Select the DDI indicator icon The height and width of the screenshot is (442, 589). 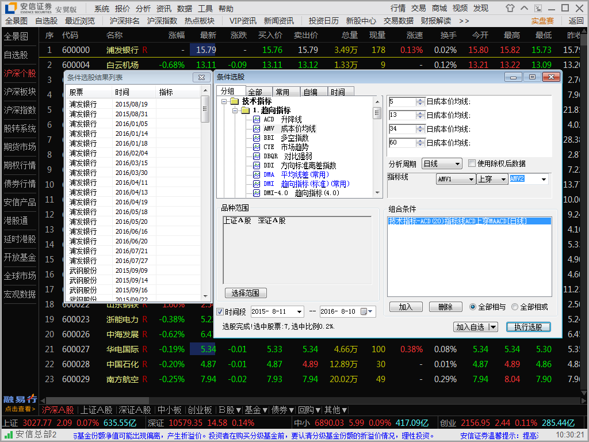[x=257, y=165]
